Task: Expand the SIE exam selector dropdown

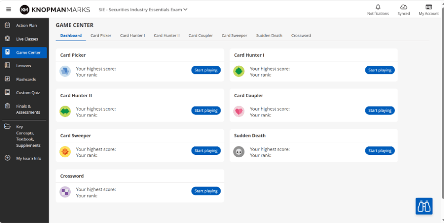Action: [x=143, y=9]
